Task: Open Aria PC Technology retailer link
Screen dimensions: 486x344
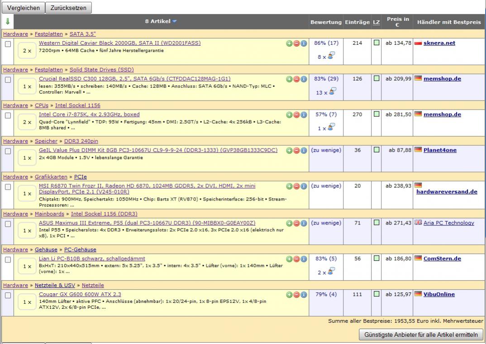Action: (448, 223)
